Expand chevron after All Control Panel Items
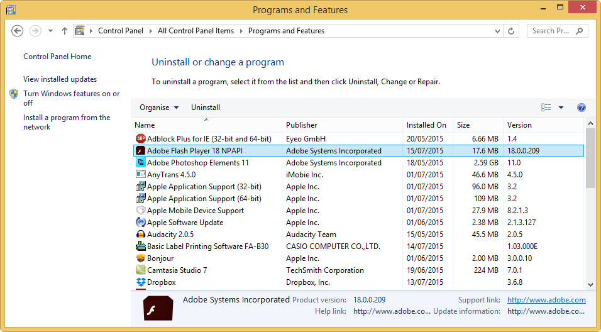This screenshot has height=332, width=601. (x=241, y=31)
